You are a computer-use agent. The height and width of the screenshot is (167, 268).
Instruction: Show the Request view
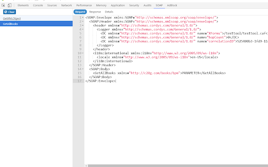click(x=80, y=12)
